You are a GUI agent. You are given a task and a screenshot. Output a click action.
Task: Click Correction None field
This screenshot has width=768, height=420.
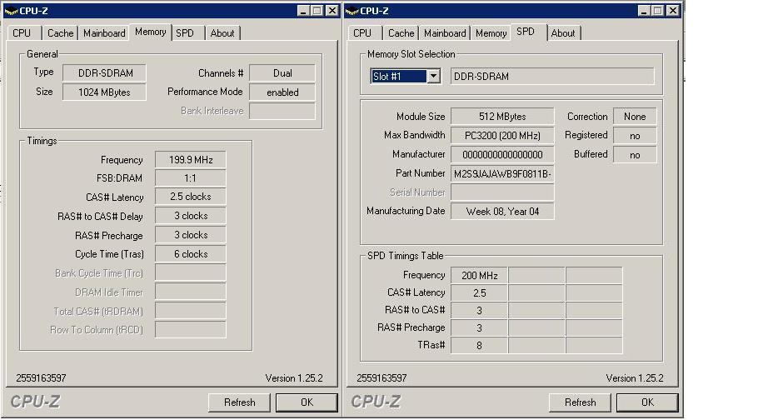pos(635,117)
